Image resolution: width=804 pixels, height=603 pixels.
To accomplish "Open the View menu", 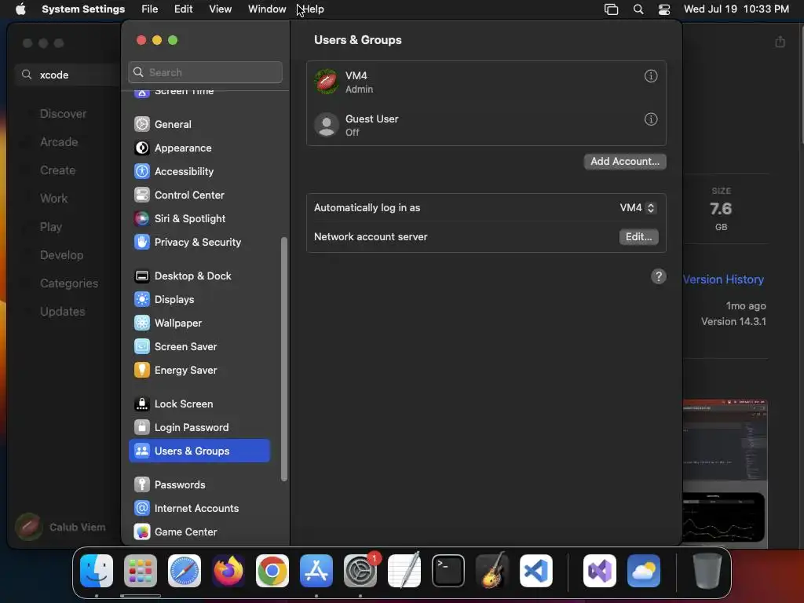I will [221, 9].
